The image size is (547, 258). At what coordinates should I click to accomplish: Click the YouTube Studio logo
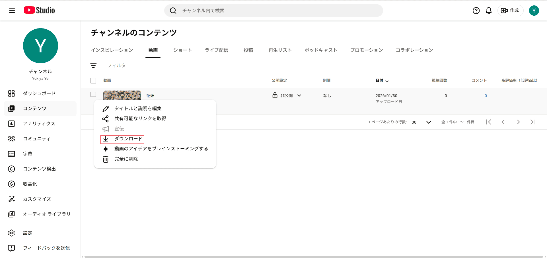(39, 10)
